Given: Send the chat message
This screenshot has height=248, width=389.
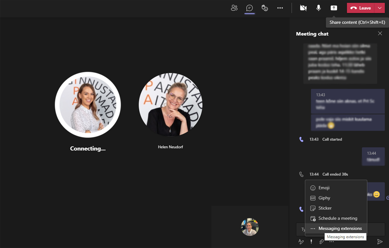Looking at the screenshot, I should click(380, 241).
